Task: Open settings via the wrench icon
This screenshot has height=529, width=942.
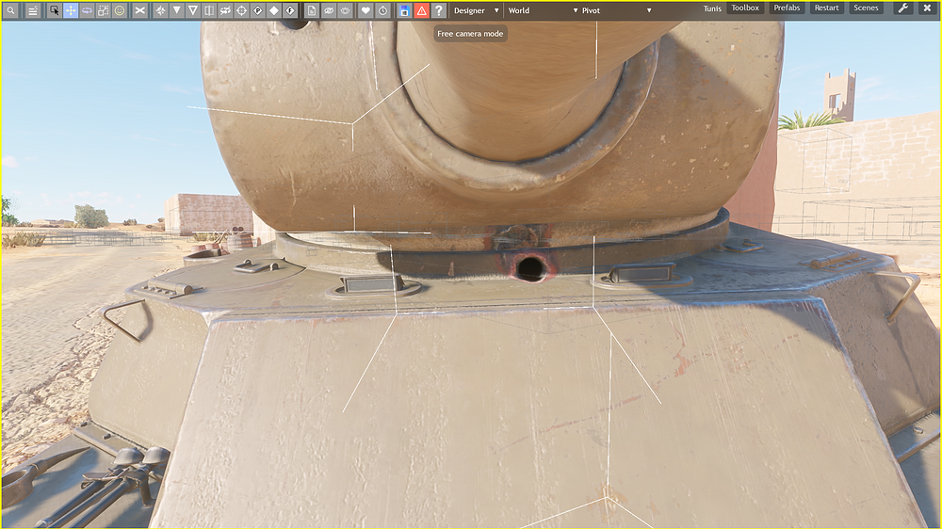Action: 903,8
